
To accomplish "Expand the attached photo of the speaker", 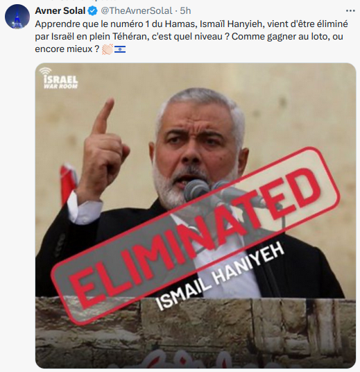I will 196,215.
